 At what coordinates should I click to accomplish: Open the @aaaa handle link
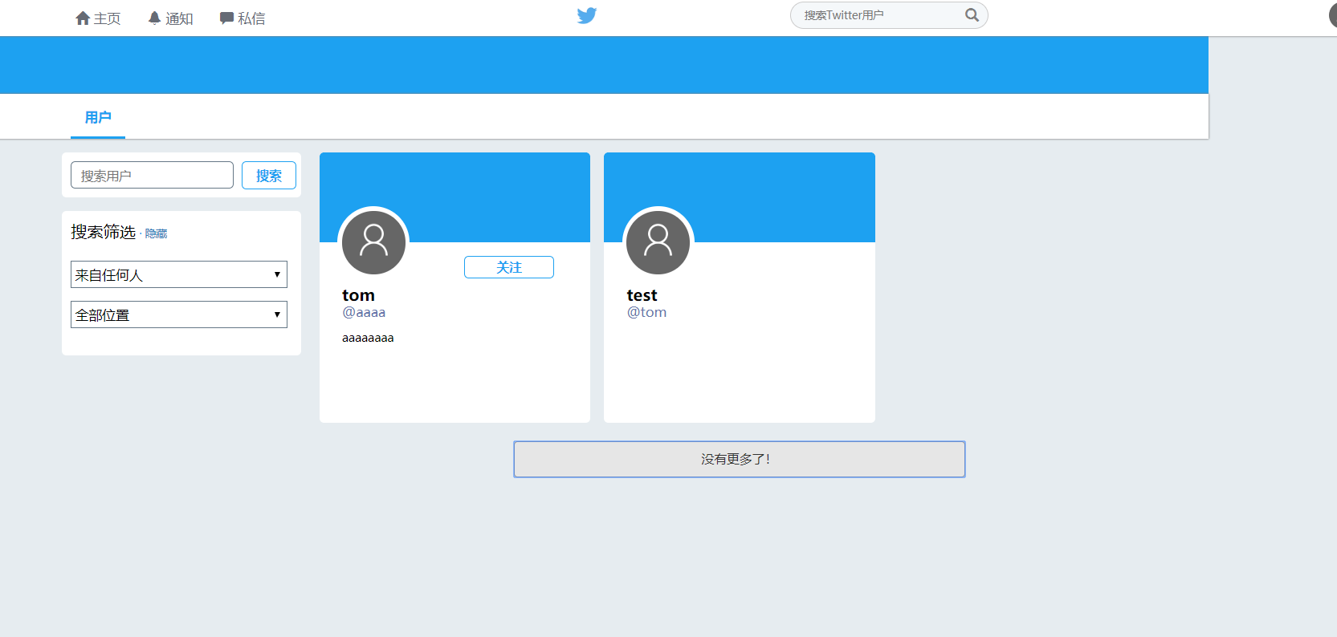tap(364, 312)
